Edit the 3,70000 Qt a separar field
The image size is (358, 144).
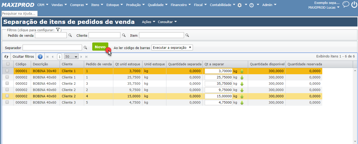(218, 71)
